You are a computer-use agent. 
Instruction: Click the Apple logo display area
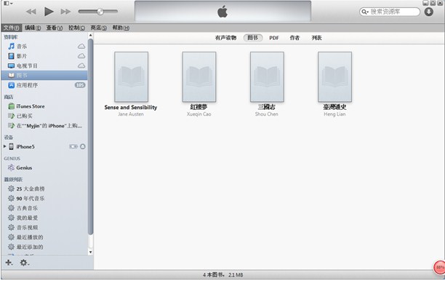point(222,12)
